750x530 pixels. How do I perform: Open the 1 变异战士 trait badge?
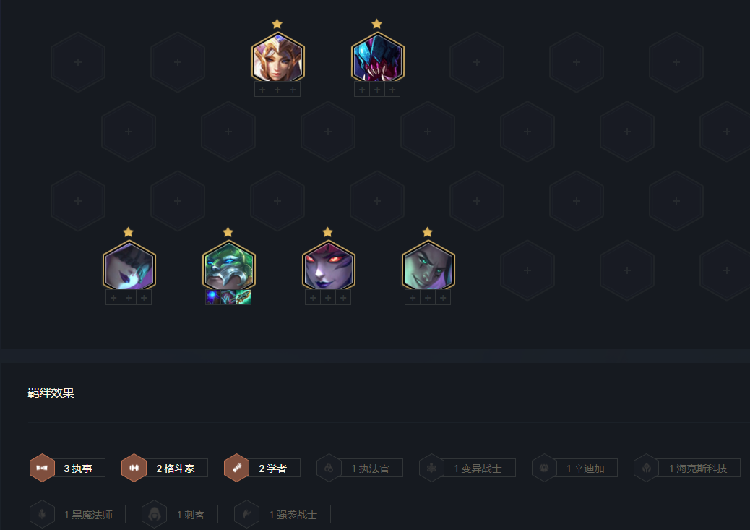[467, 469]
